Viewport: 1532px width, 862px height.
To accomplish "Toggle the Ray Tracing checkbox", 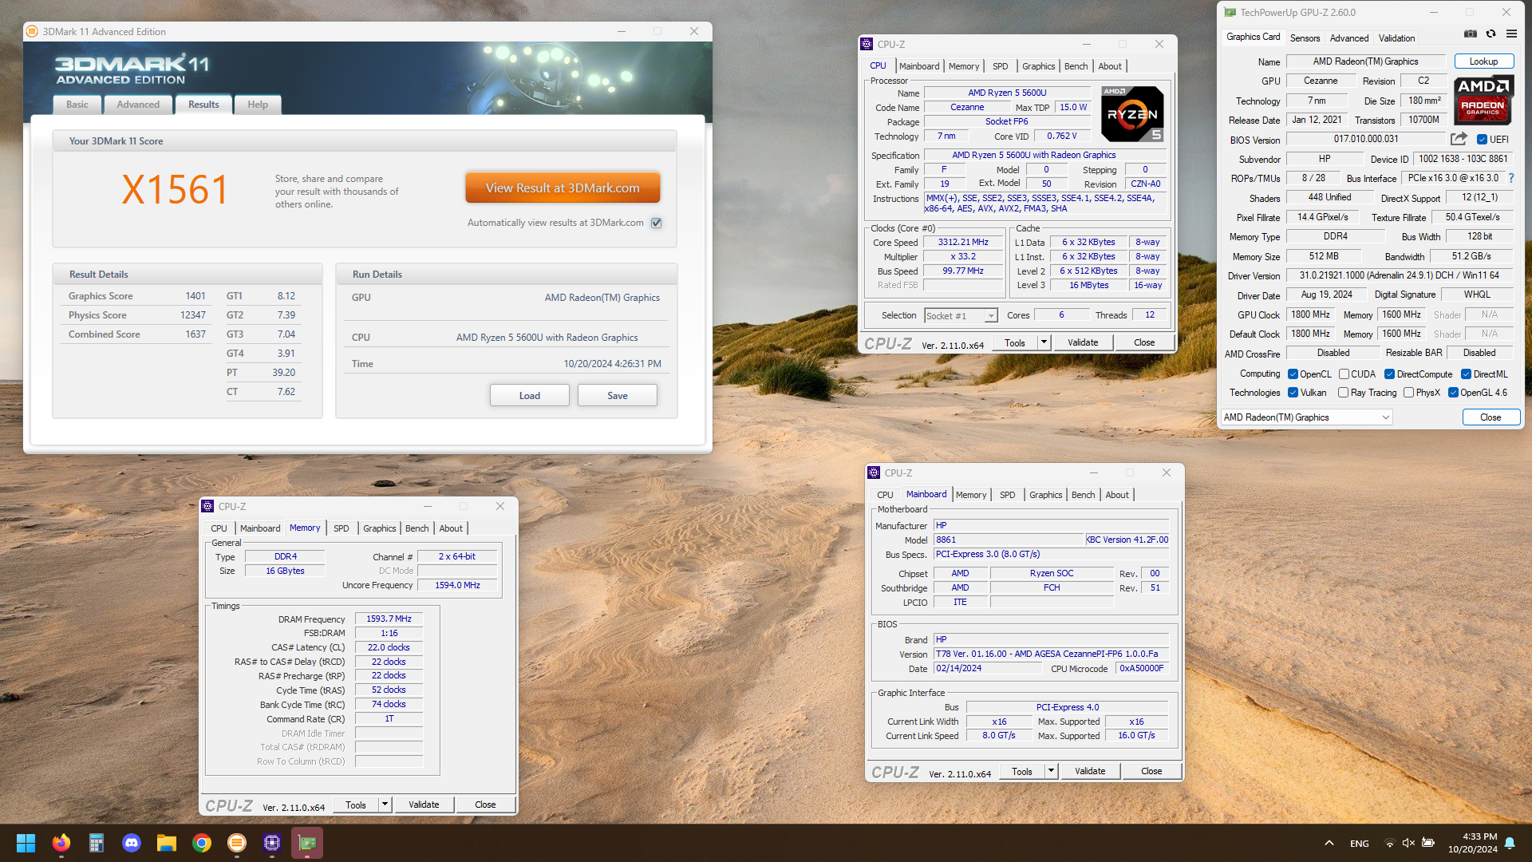I will point(1343,393).
